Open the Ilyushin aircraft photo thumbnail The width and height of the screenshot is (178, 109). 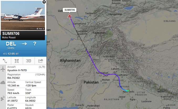23,15
